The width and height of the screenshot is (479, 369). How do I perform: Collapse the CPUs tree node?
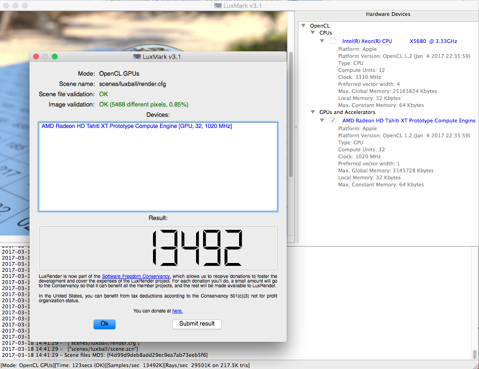tap(313, 33)
